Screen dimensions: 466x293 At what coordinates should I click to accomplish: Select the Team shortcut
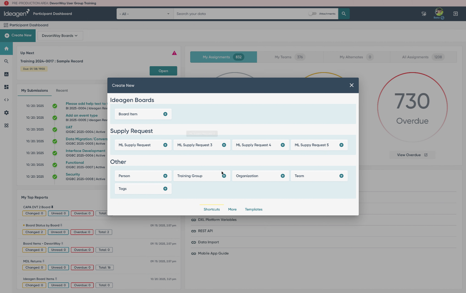pyautogui.click(x=319, y=176)
